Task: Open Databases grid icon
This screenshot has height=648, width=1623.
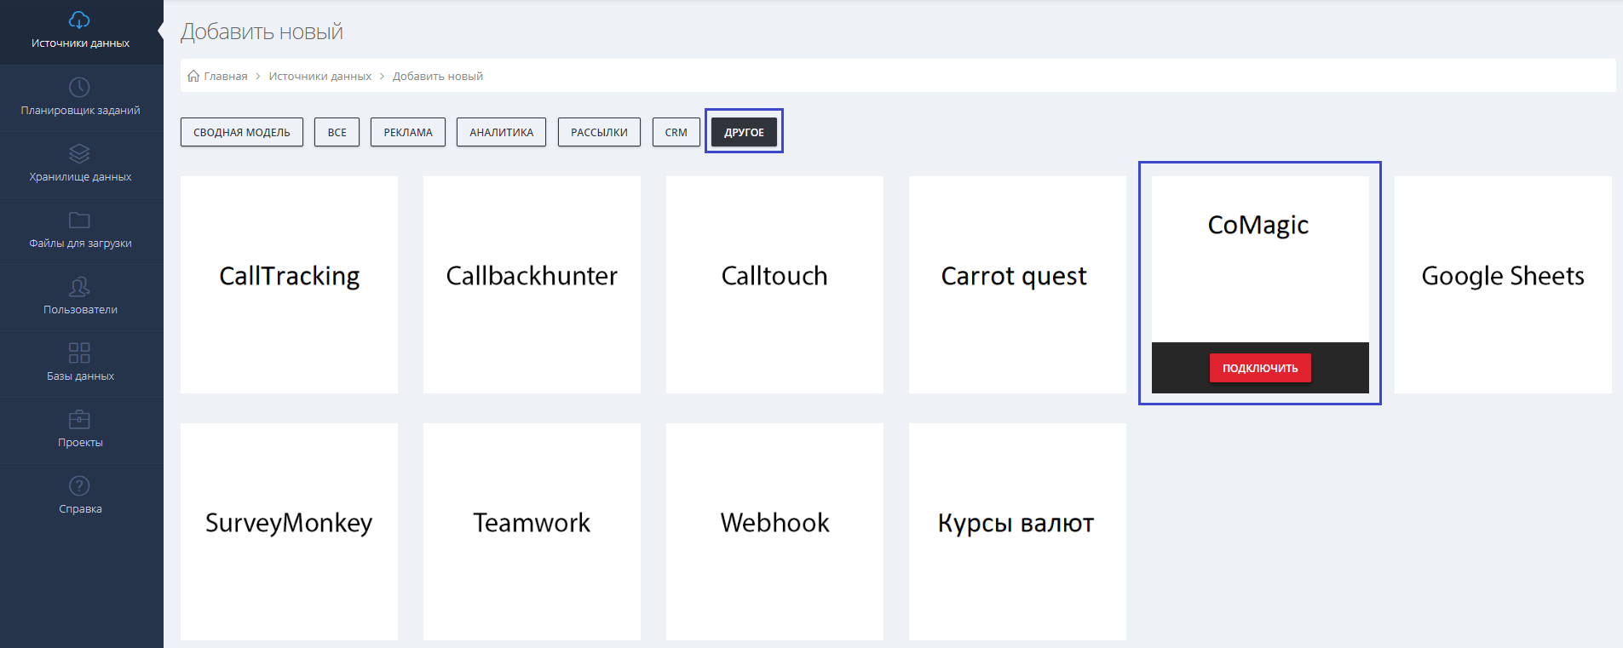Action: (x=79, y=353)
